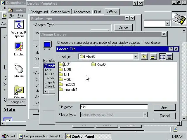Image resolution: width=187 pixels, height=140 pixels.
Task: Click the Windows logo in browser window
Action: click(179, 19)
